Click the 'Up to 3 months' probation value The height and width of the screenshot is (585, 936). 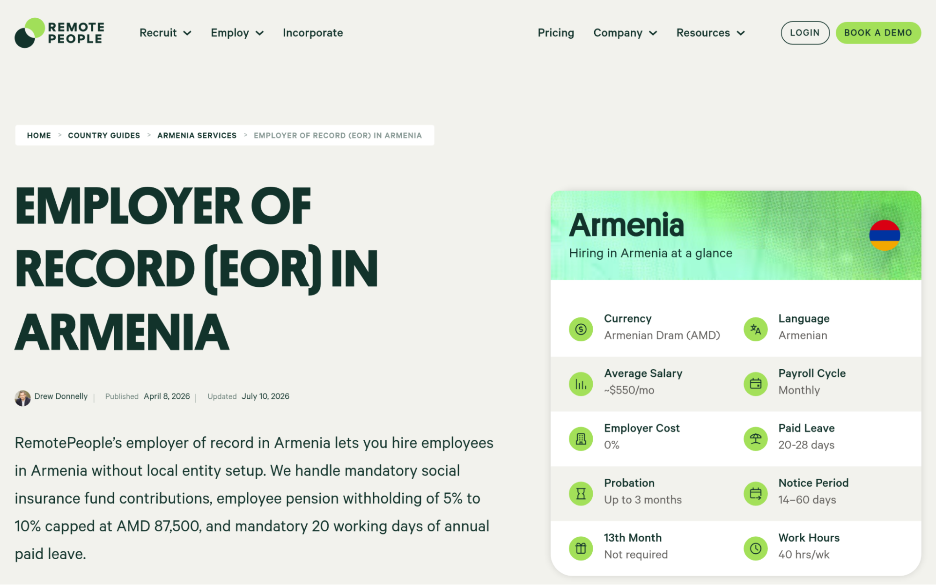tap(642, 500)
